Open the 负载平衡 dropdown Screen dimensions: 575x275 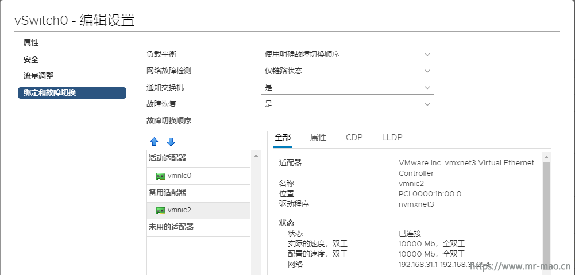click(x=348, y=55)
